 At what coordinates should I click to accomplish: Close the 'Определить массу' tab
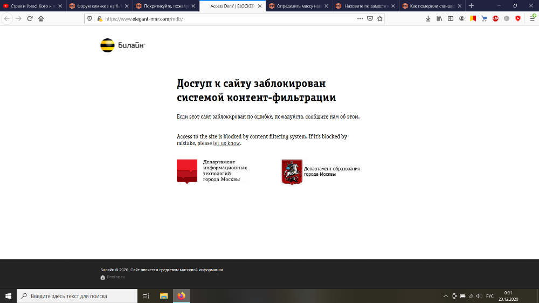[x=326, y=6]
